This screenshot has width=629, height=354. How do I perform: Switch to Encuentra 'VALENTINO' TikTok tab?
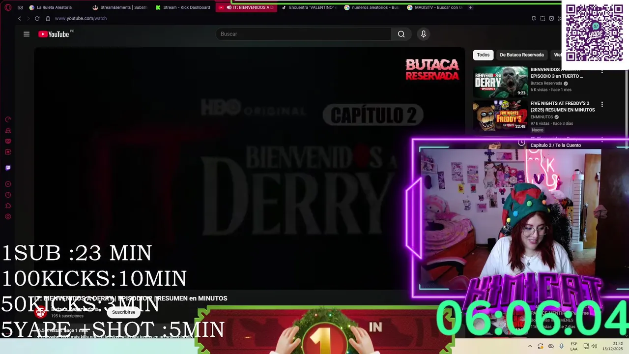pyautogui.click(x=309, y=7)
